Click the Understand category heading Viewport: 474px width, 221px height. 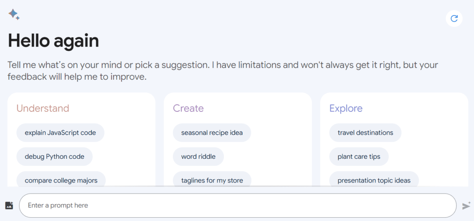point(42,108)
